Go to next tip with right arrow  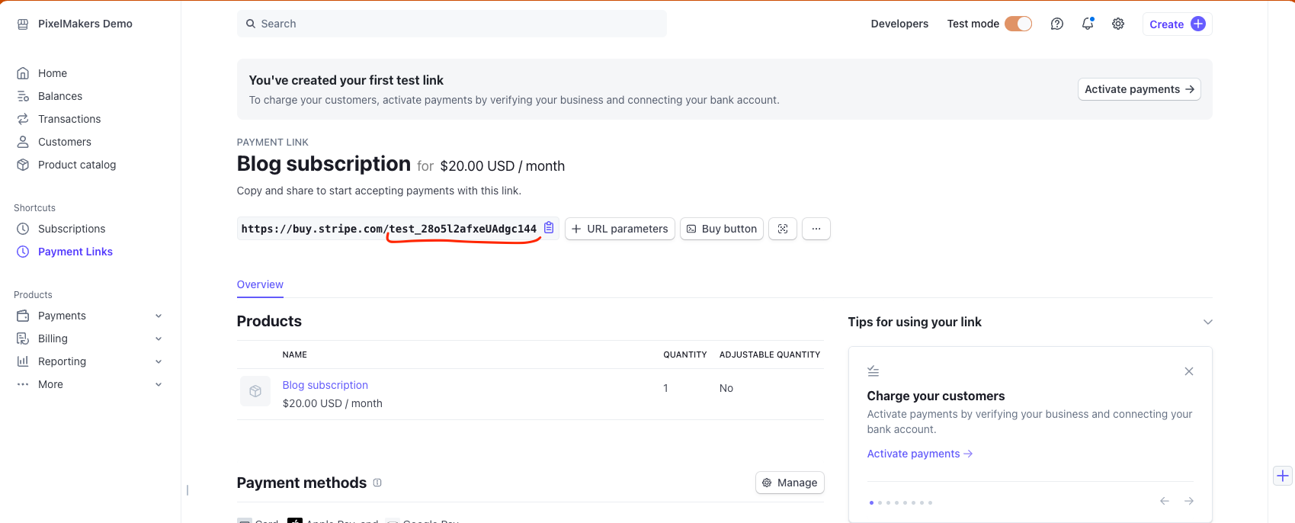(x=1189, y=501)
